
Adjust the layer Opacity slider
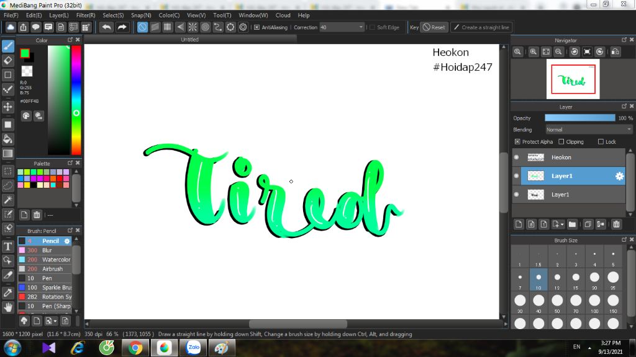pyautogui.click(x=579, y=118)
